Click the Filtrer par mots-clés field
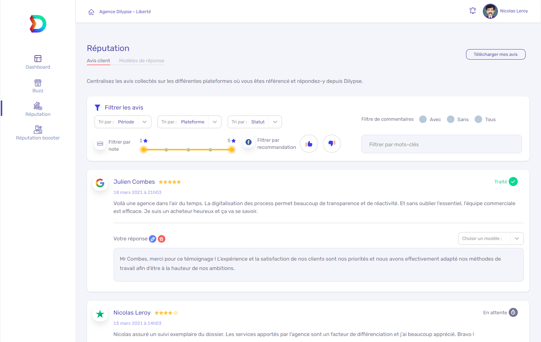Viewport: 541px width, 342px height. click(x=441, y=144)
